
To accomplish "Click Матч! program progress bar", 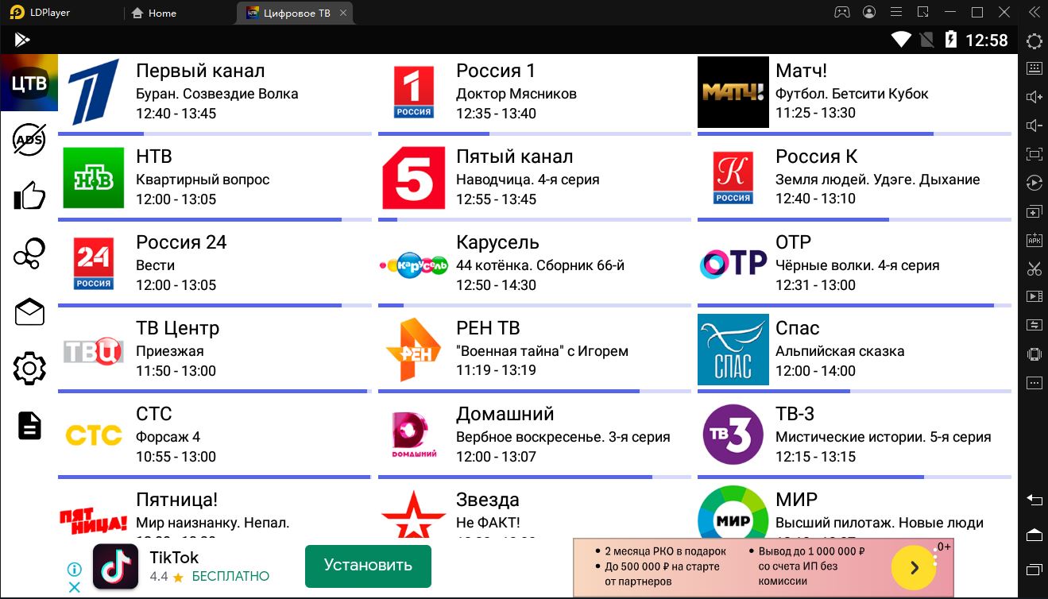I will coord(854,133).
